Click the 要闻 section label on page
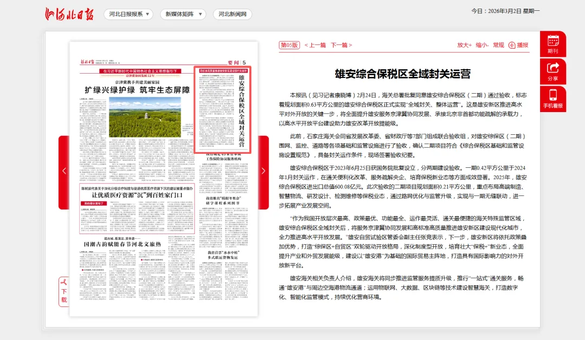 click(233, 63)
